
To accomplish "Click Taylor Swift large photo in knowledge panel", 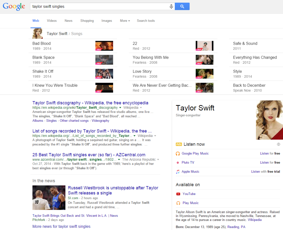I will [269, 120].
